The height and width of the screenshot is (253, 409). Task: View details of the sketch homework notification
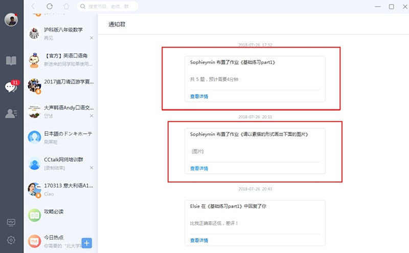(199, 168)
